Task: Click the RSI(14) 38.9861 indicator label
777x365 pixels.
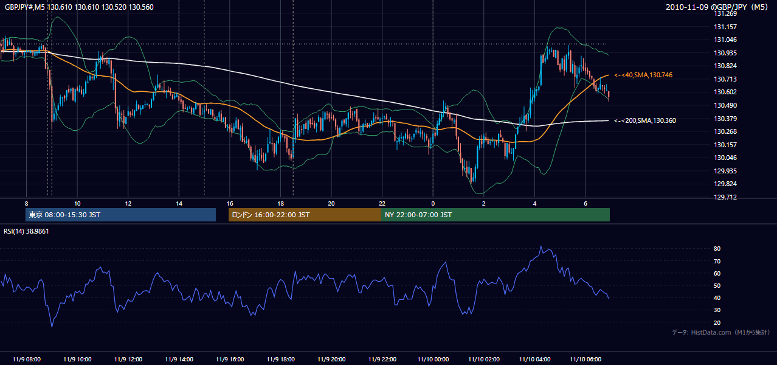Action: coord(26,232)
